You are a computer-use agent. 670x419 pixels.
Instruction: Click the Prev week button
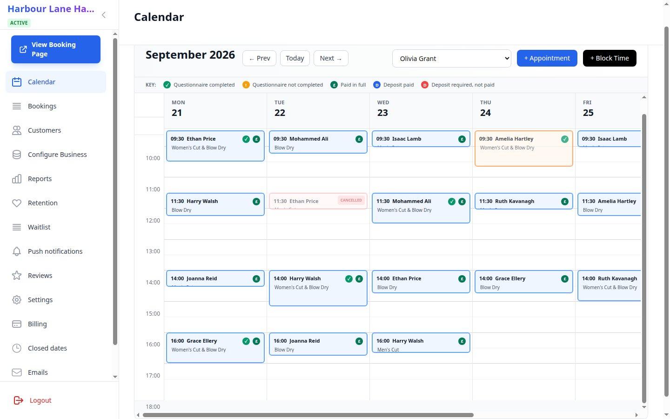[x=259, y=58]
